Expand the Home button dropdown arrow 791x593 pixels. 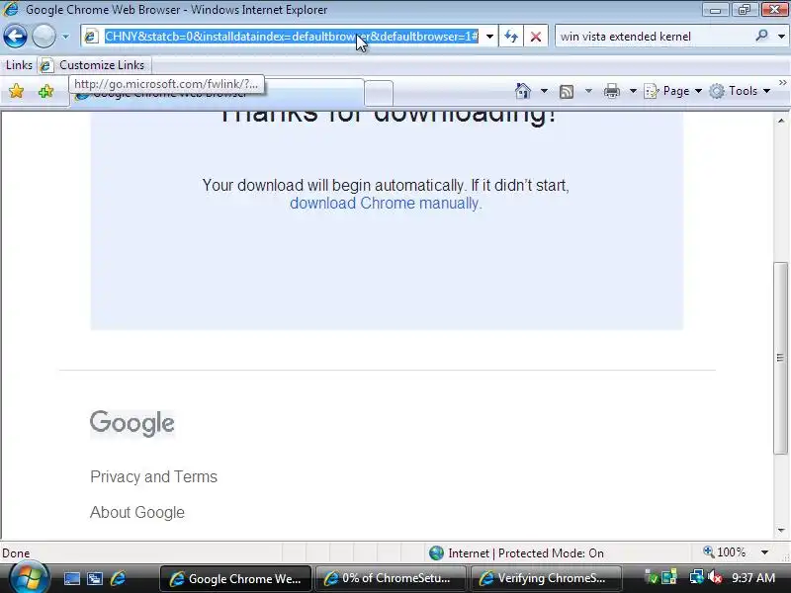point(544,91)
